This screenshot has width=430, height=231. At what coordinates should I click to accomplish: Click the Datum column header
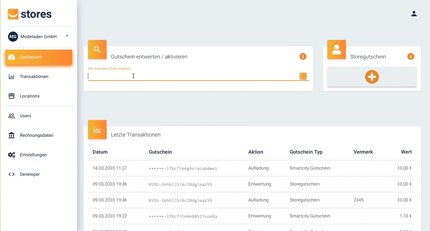click(100, 152)
